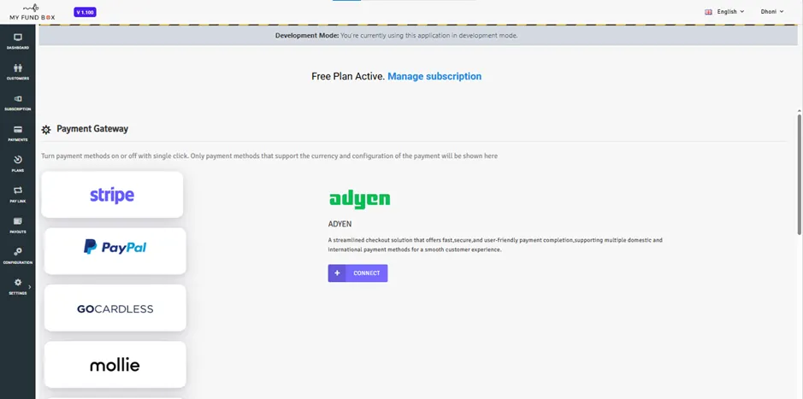Viewport: 803px width, 399px height.
Task: Connect the Adyen gateway
Action: pos(358,273)
